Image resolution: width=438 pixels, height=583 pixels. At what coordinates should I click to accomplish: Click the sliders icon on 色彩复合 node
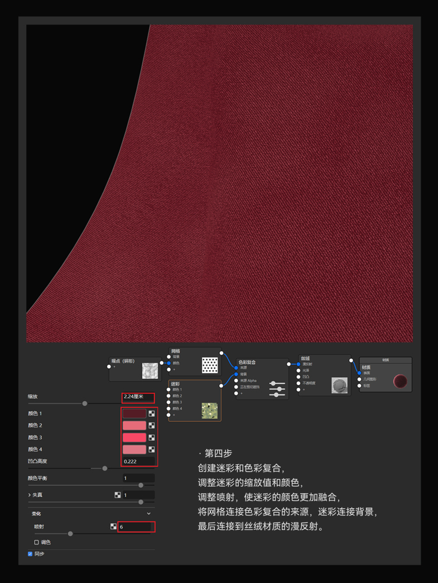[x=276, y=389]
